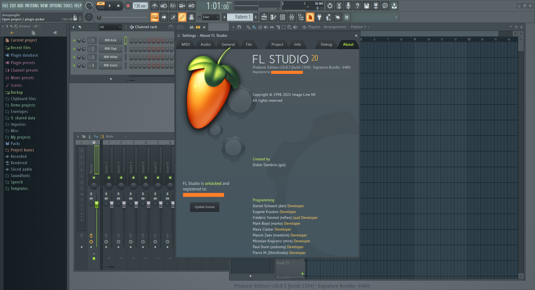Open the one-click audio recording microphone icon
Viewport: 535px width, 290px height.
(x=348, y=6)
